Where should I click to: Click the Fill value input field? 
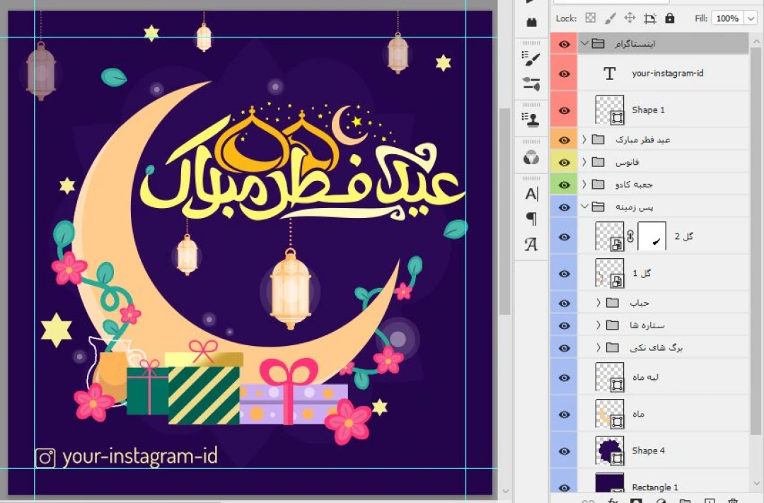click(x=727, y=18)
